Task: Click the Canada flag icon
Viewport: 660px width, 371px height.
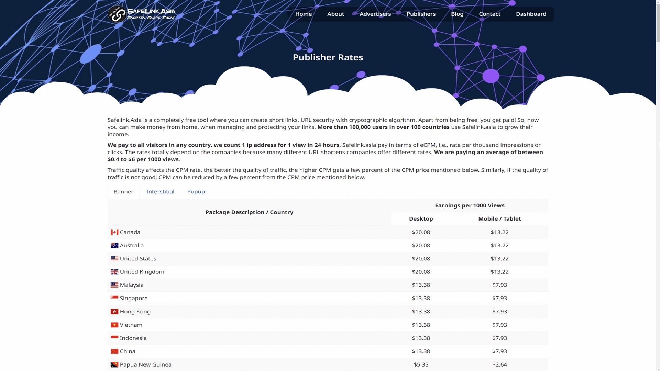Action: pos(114,232)
